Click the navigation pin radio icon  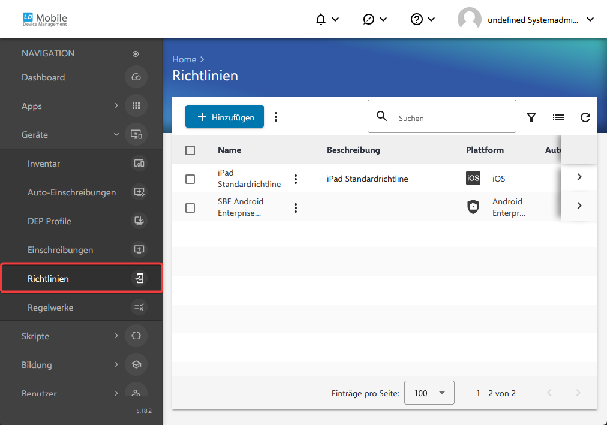(x=136, y=54)
